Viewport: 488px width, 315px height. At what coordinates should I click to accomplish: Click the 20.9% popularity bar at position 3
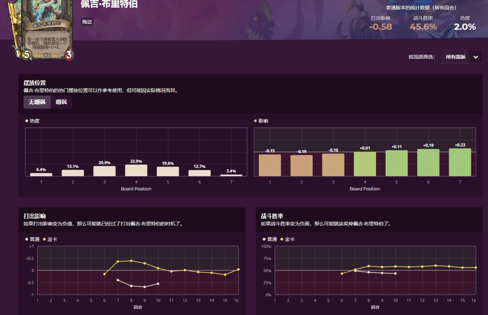click(x=104, y=171)
